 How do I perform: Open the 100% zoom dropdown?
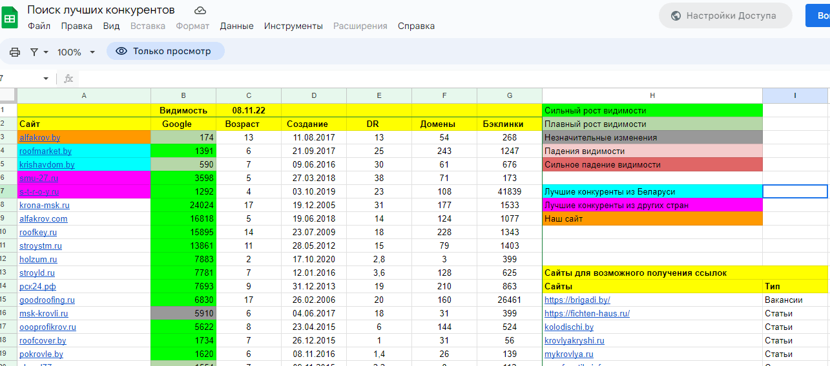pos(76,52)
